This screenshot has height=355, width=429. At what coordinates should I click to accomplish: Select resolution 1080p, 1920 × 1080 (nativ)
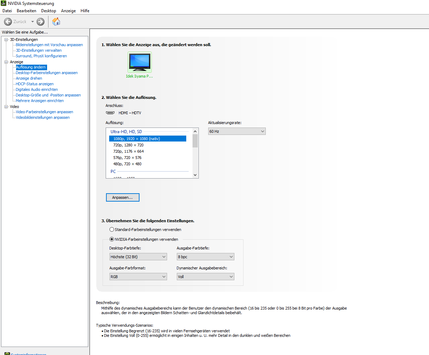point(148,139)
